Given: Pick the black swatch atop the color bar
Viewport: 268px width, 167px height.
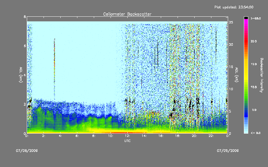Looking at the screenshot, I should point(246,18).
